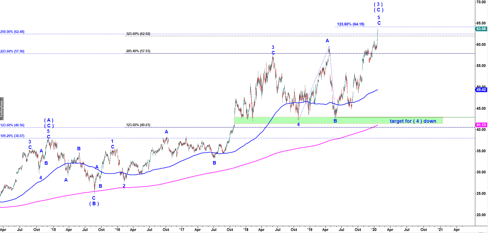Click the 123.60% (40.61) Fibonacci label
The height and width of the screenshot is (233, 488).
coord(138,125)
